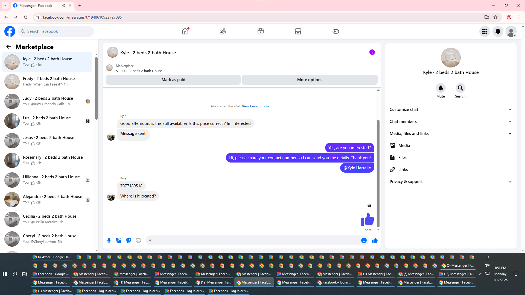The image size is (525, 295).
Task: Click the purple conversation information icon
Action: coord(372,52)
